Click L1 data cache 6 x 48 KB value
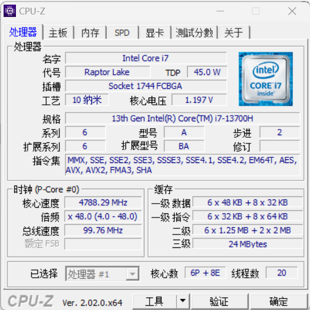Image resolution: width=310 pixels, height=310 pixels. coord(247,203)
